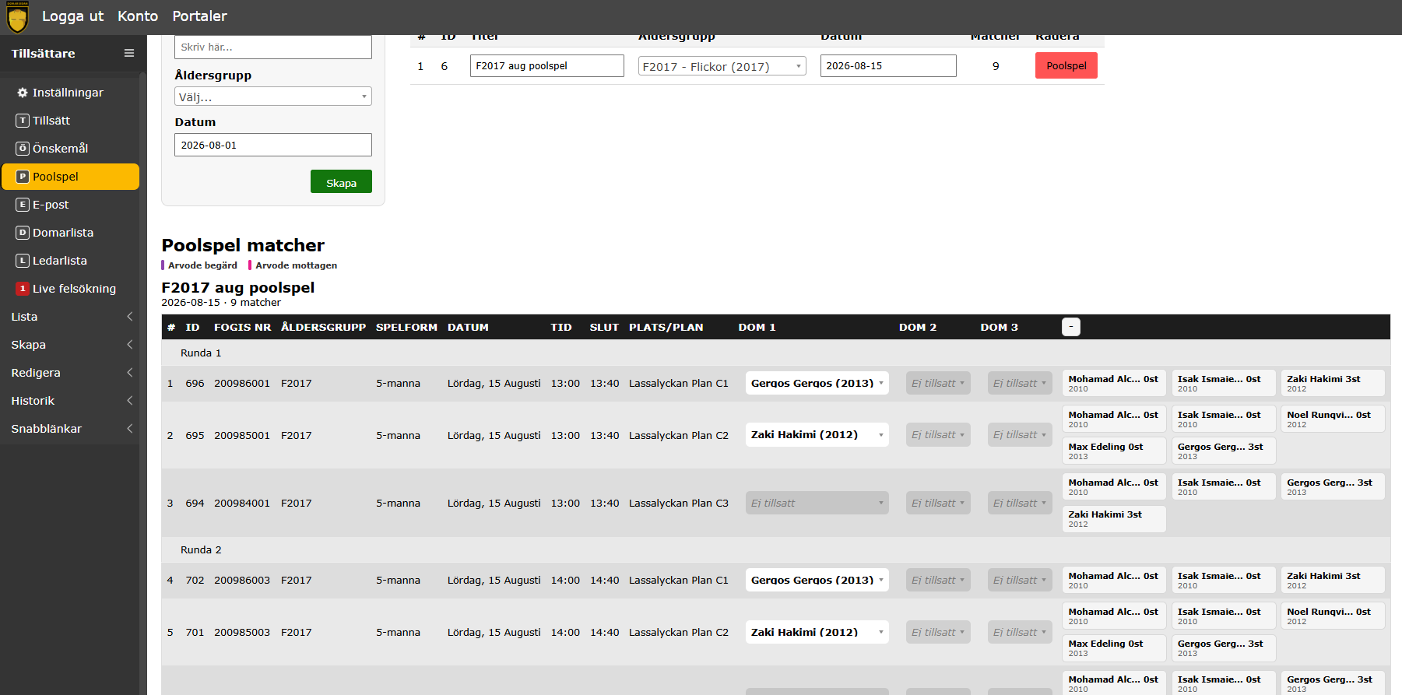The image size is (1402, 695).
Task: Edit the F2017 aug poolspel title field
Action: [546, 65]
